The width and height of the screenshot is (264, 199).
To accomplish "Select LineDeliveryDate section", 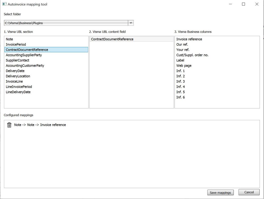I will pyautogui.click(x=46, y=92).
